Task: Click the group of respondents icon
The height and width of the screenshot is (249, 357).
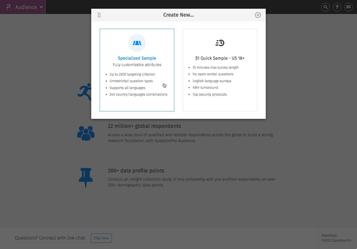Action: coord(86,133)
